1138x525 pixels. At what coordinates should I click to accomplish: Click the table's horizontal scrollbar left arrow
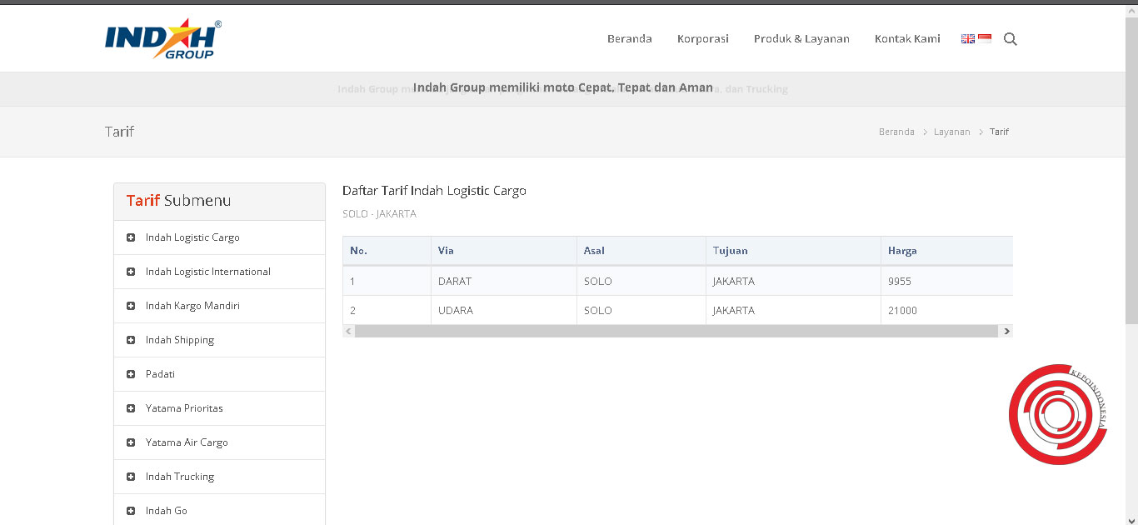coord(349,331)
